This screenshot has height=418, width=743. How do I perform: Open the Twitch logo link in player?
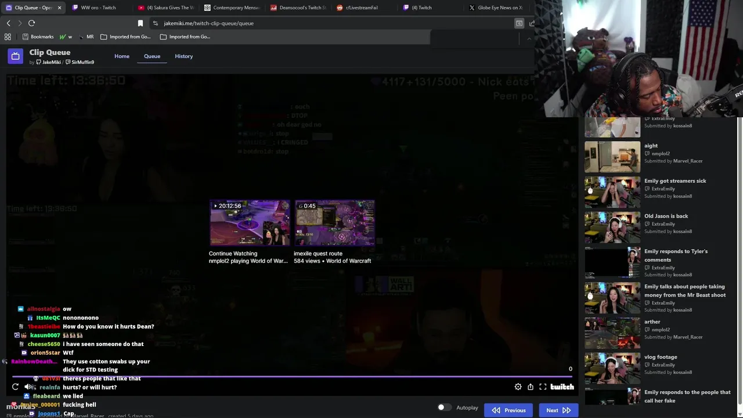coord(562,387)
